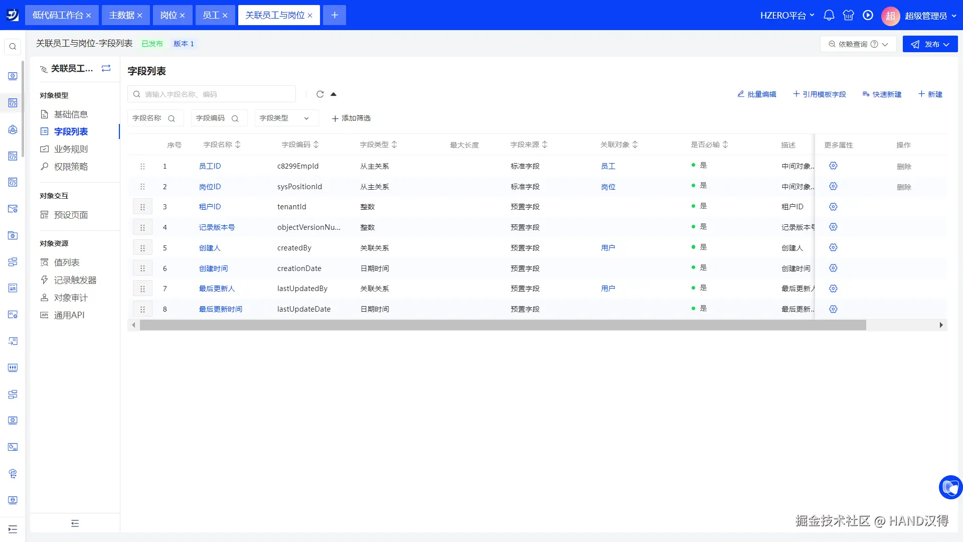The height and width of the screenshot is (542, 963).
Task: Collapse the side menu with the bottom icon
Action: click(75, 523)
